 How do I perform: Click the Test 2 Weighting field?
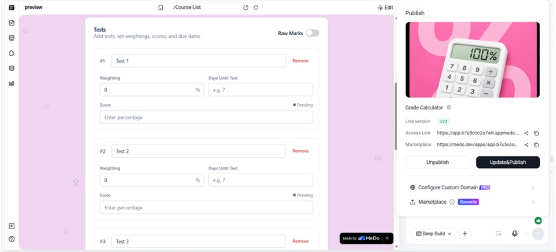152,180
